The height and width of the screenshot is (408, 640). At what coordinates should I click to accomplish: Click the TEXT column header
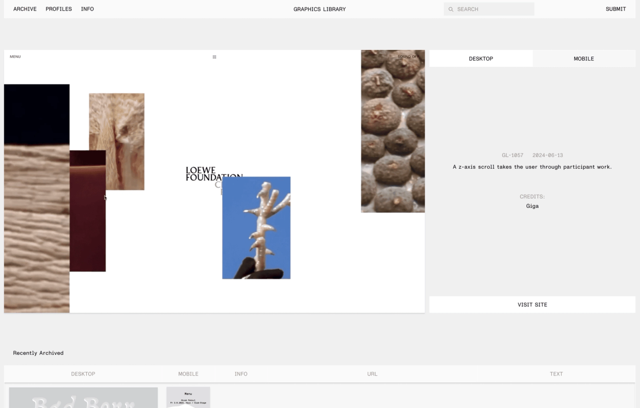pyautogui.click(x=556, y=374)
